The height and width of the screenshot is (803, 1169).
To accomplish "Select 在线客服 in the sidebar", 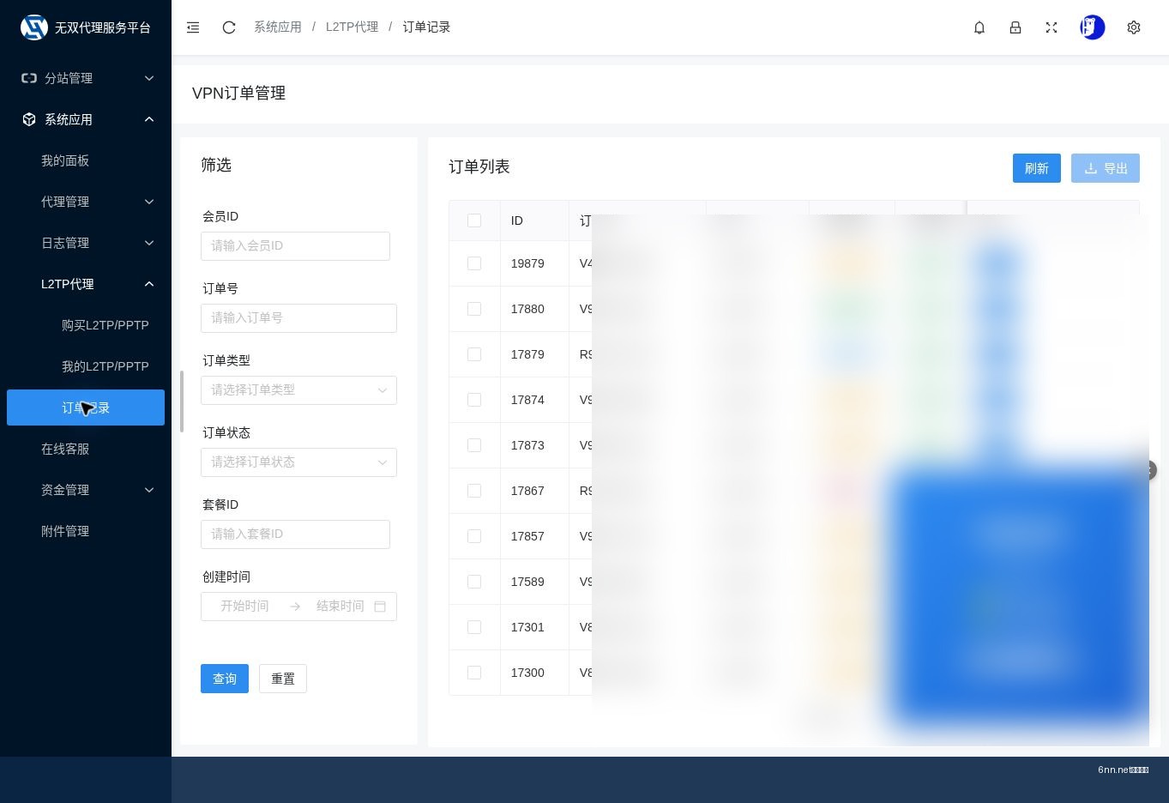I will tap(65, 449).
